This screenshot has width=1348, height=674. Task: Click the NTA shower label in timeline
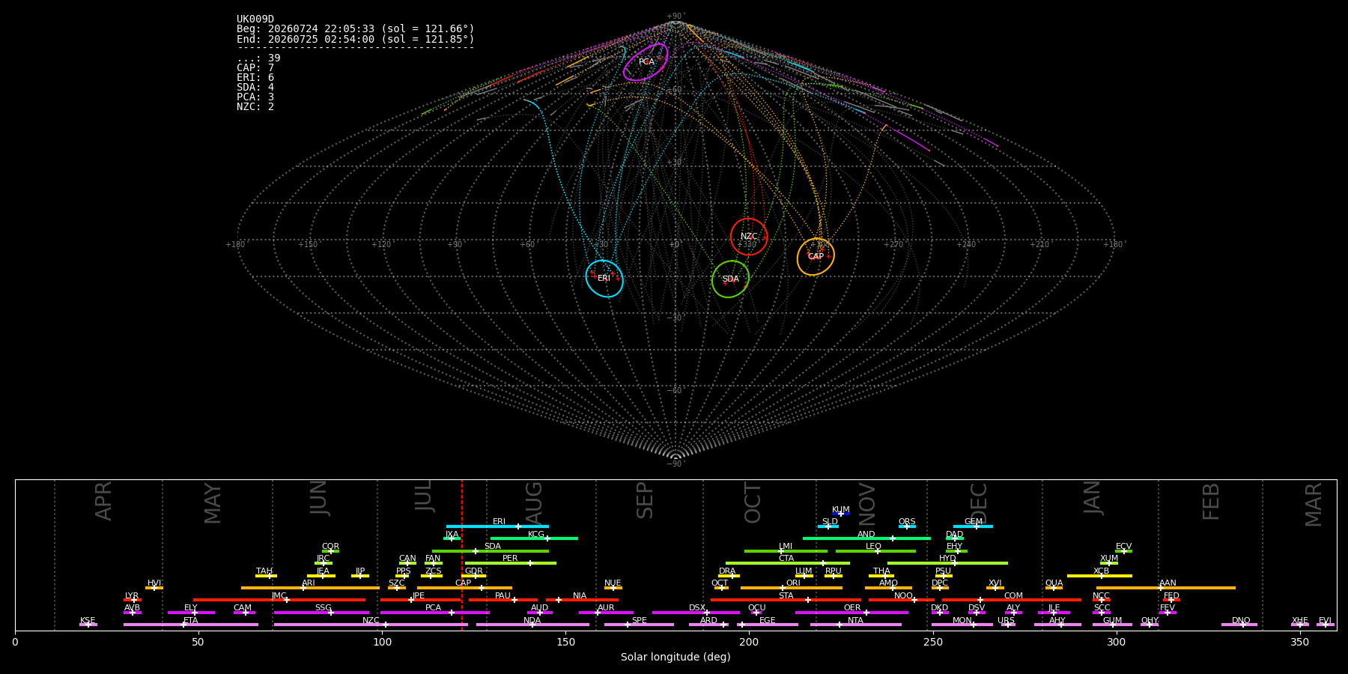coord(855,621)
